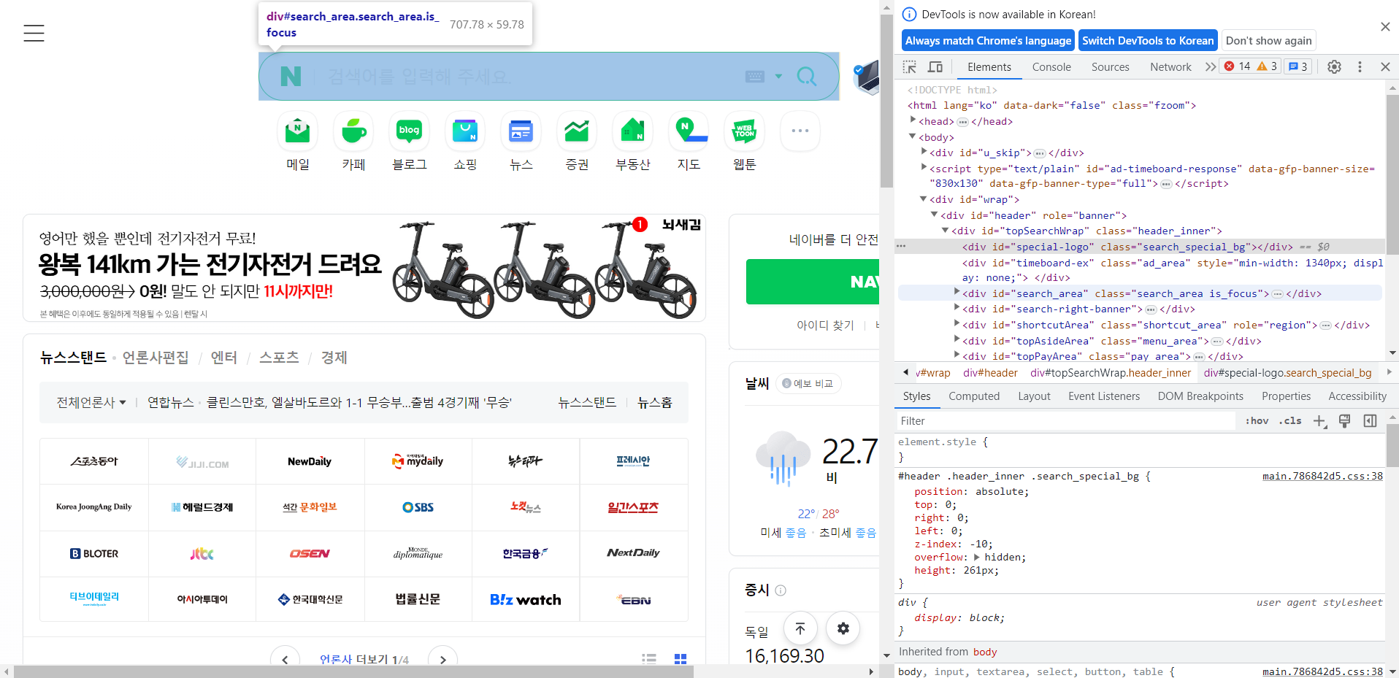Click the scroll-to-top arrow button
Image resolution: width=1399 pixels, height=678 pixels.
[800, 628]
